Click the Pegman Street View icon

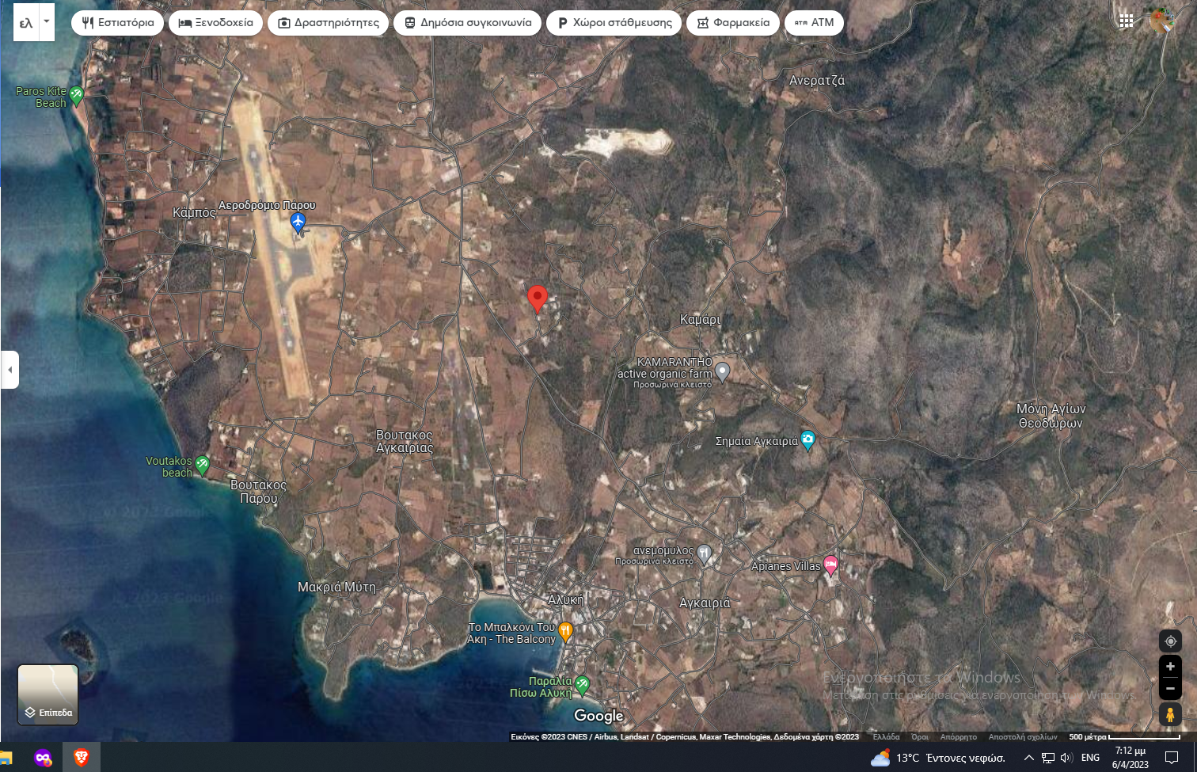coord(1170,714)
